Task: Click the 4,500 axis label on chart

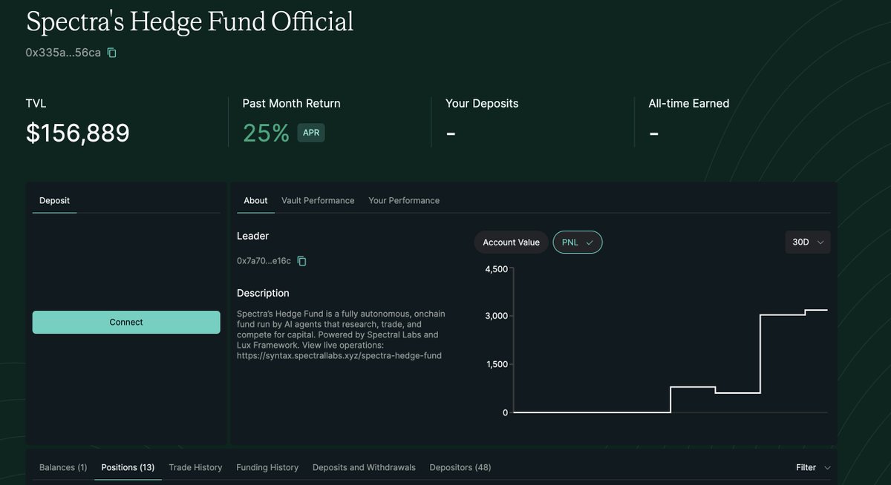Action: pyautogui.click(x=496, y=269)
